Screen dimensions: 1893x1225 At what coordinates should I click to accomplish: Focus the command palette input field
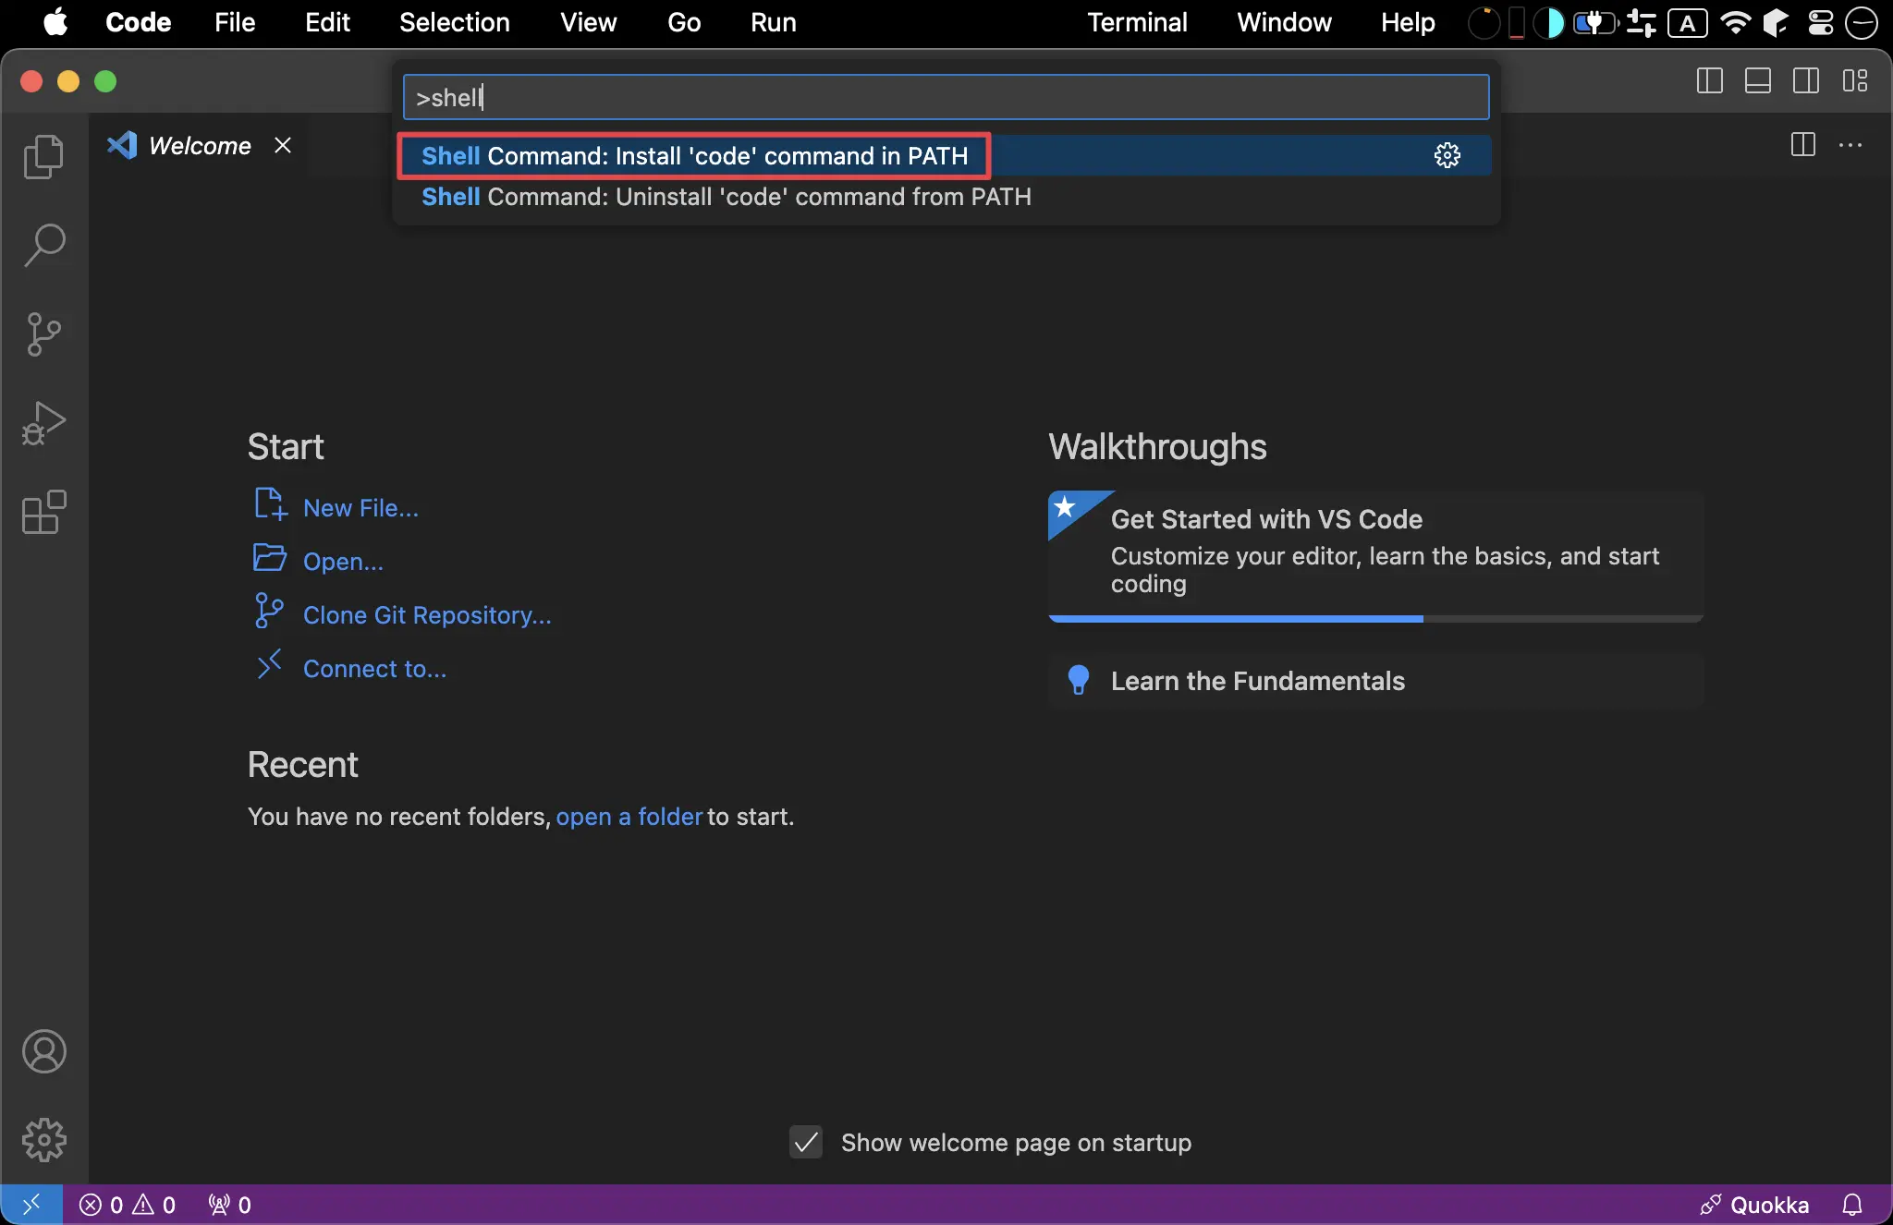coord(946,97)
